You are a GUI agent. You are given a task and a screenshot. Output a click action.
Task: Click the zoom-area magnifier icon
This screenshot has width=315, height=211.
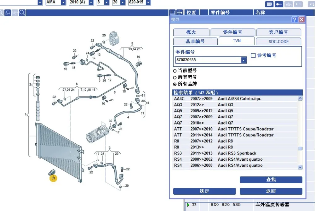8,13
